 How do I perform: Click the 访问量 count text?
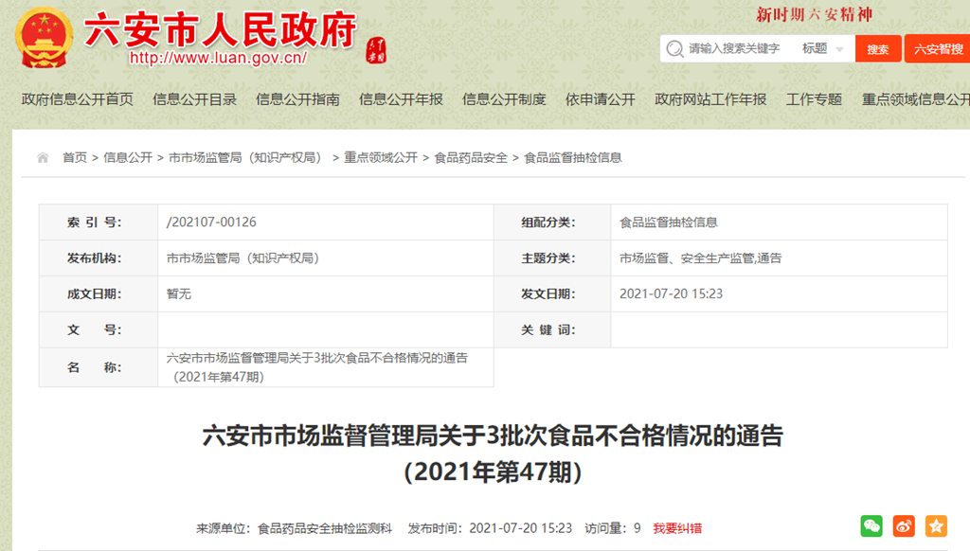coord(613,528)
